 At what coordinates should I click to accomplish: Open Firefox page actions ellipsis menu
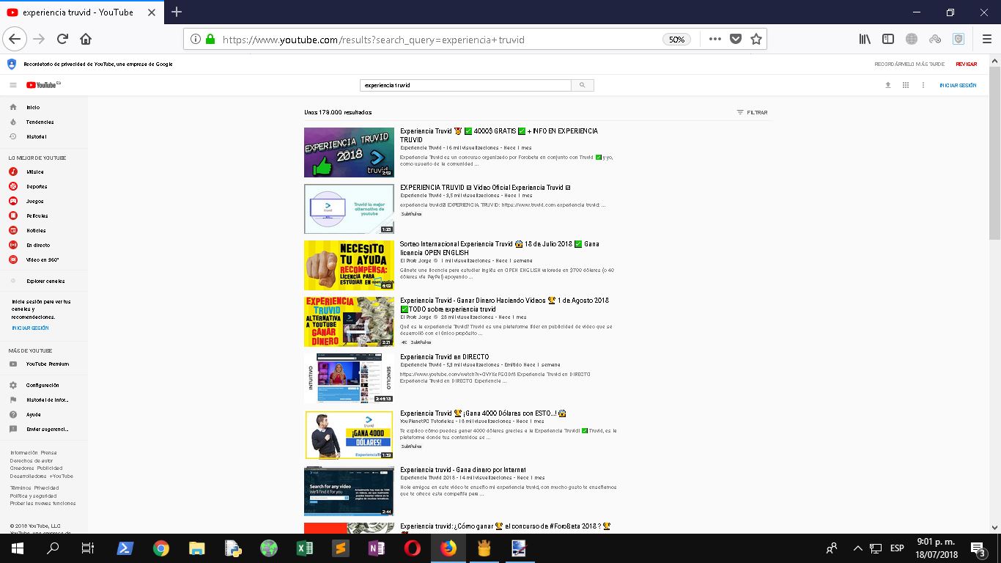click(714, 39)
